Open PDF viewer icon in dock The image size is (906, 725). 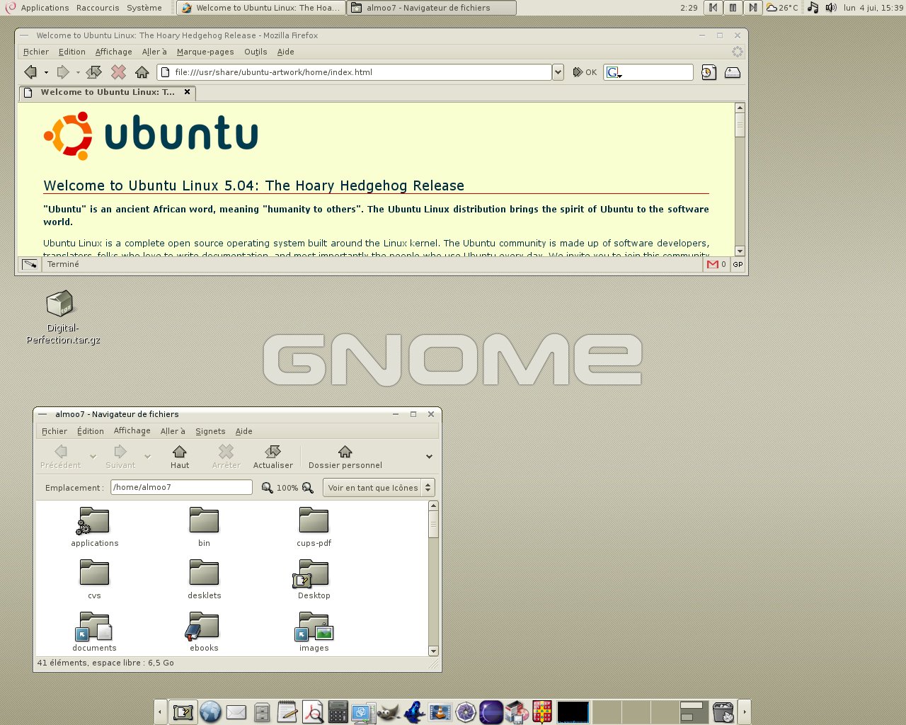coord(312,712)
